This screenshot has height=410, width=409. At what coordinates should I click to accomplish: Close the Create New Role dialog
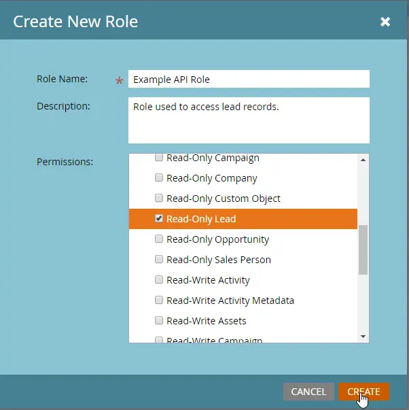click(385, 22)
